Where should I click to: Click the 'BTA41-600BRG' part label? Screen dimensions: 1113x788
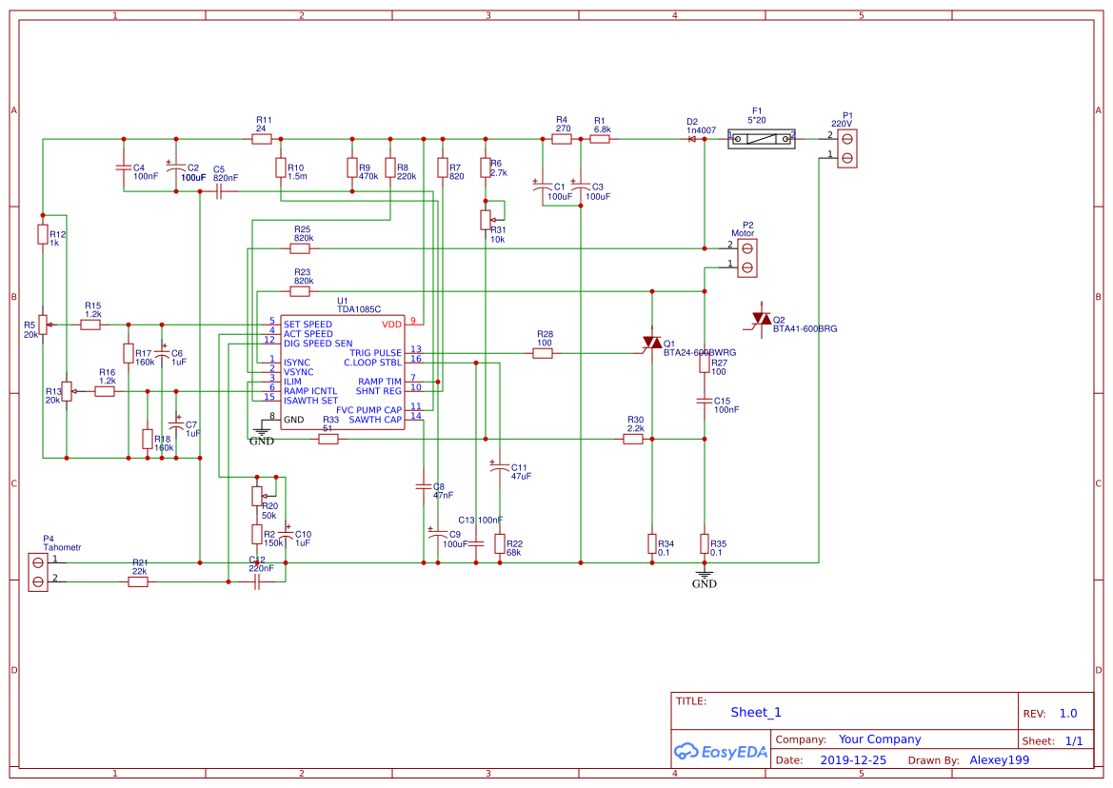pos(805,328)
